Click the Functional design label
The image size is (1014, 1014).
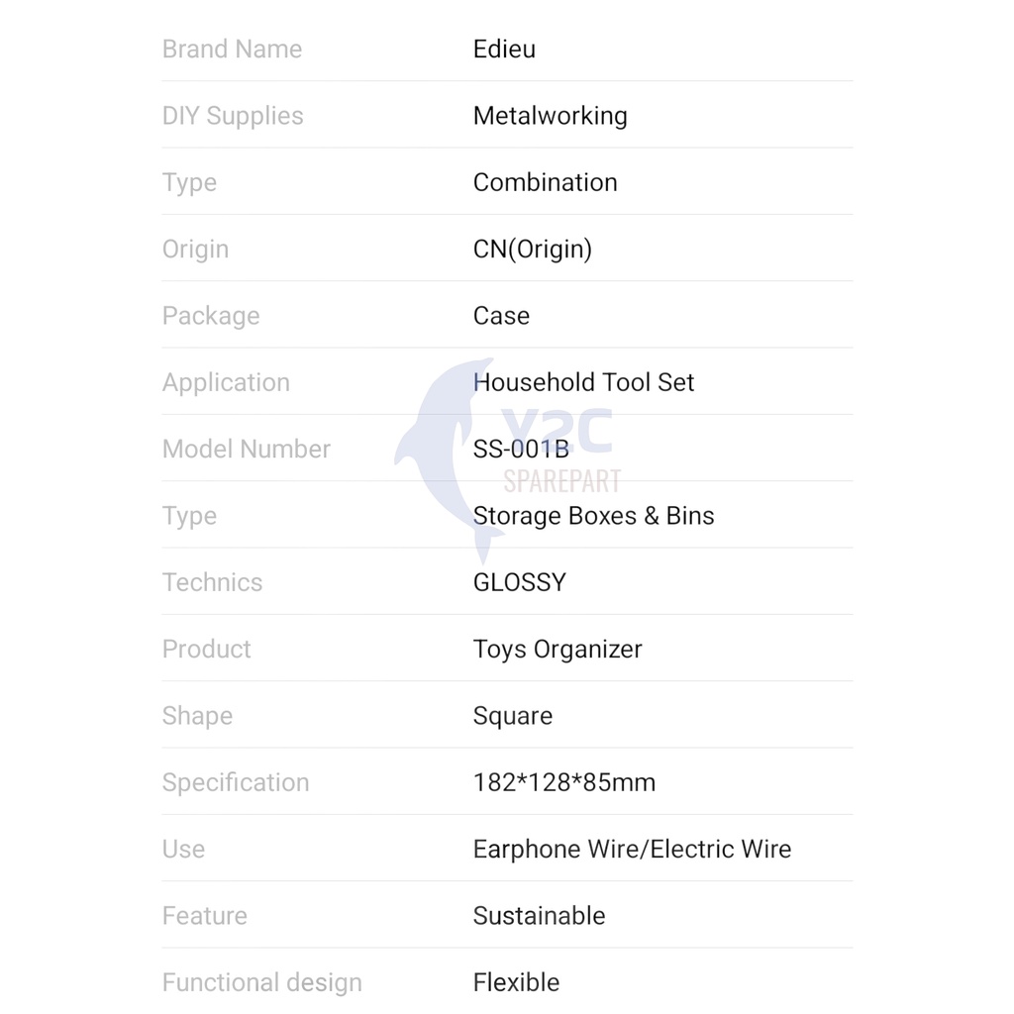[261, 983]
